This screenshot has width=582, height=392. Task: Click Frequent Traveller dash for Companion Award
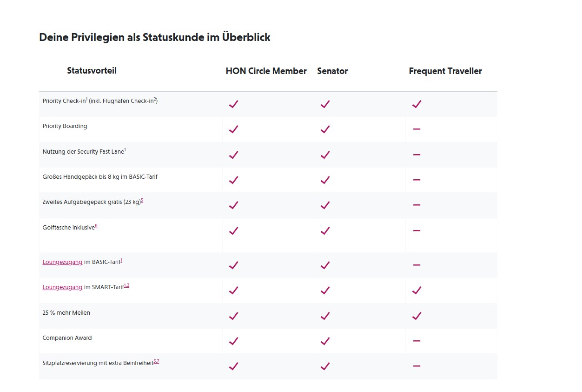[417, 341]
